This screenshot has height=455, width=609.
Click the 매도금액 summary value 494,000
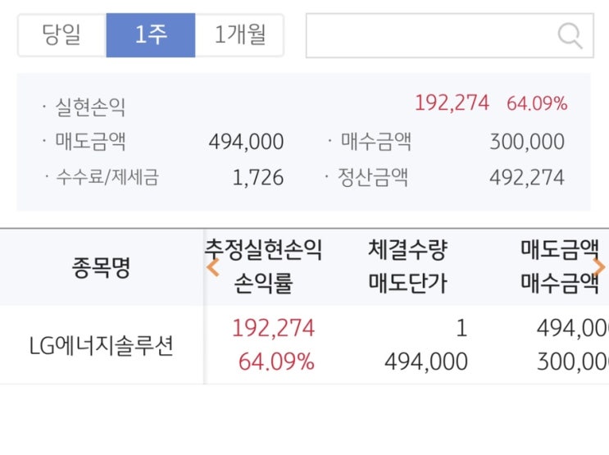pyautogui.click(x=246, y=142)
